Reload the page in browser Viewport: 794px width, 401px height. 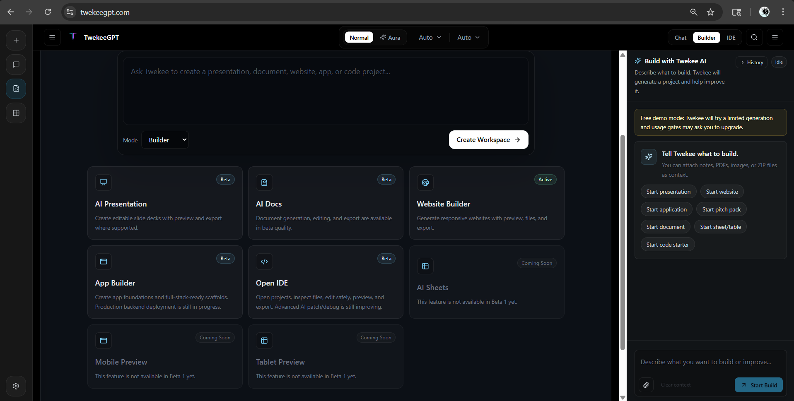tap(48, 12)
